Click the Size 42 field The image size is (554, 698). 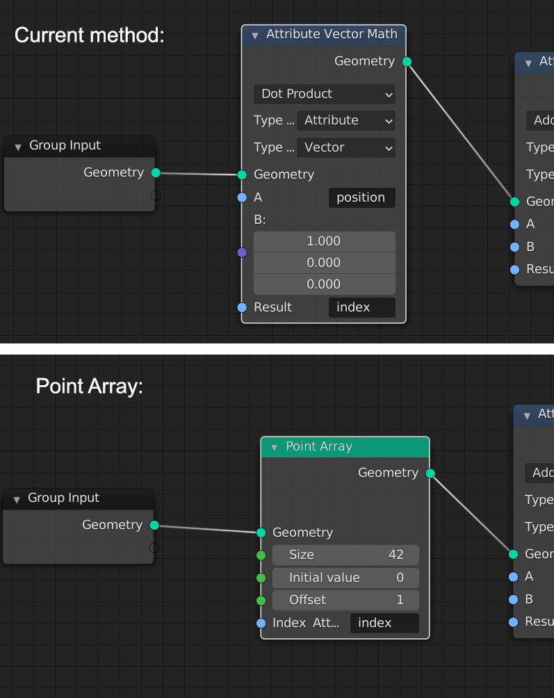(x=345, y=555)
